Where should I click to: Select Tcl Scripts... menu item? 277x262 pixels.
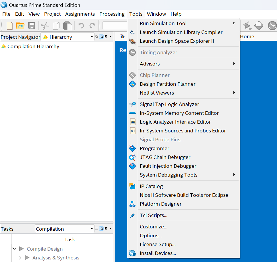[x=183, y=215]
